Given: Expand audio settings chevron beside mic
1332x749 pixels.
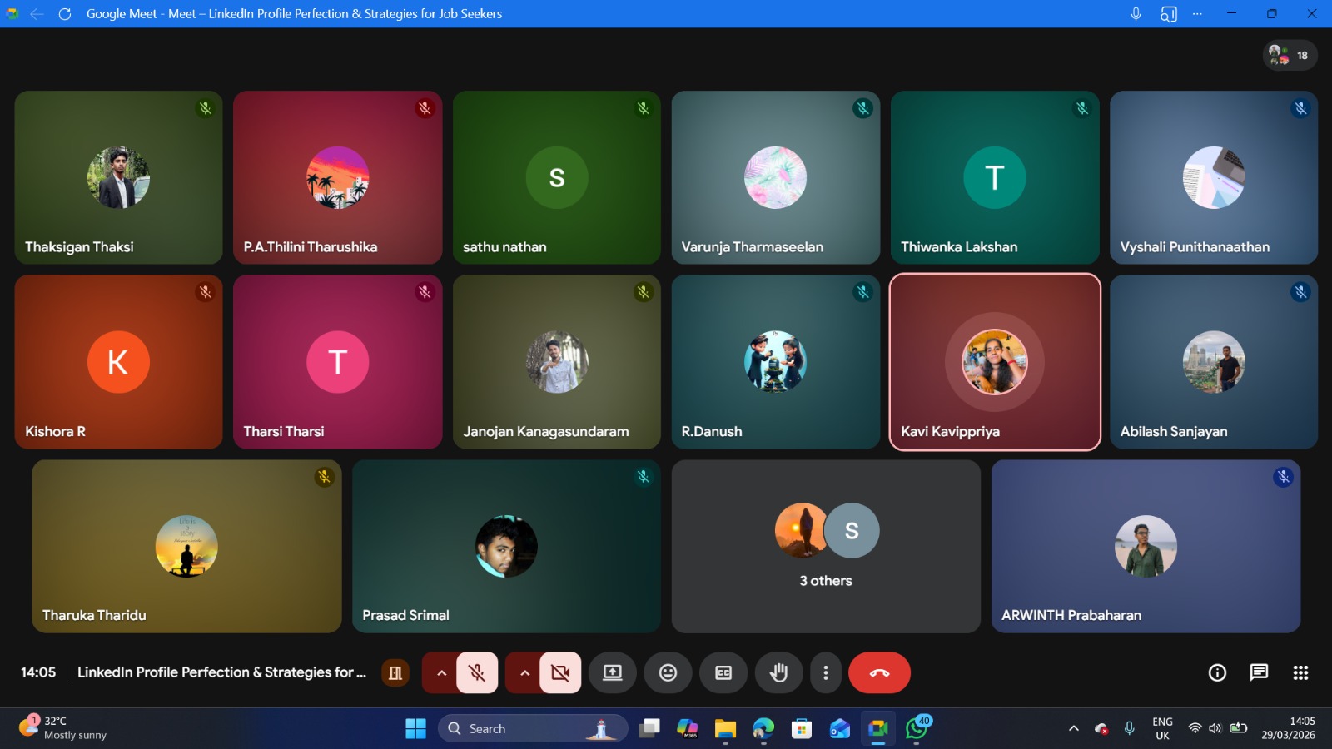Looking at the screenshot, I should (441, 672).
